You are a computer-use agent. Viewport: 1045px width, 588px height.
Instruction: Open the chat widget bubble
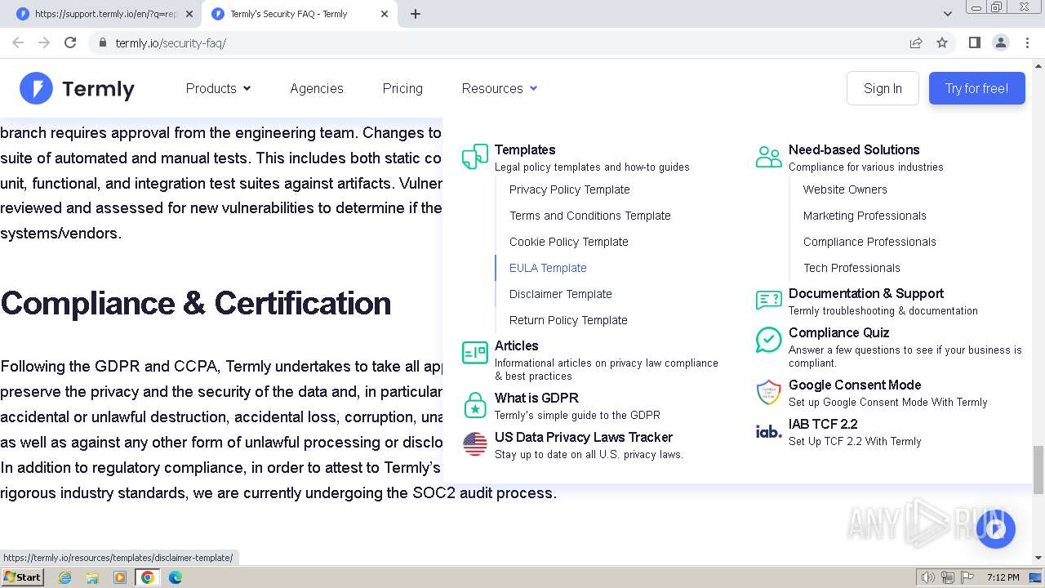click(995, 529)
